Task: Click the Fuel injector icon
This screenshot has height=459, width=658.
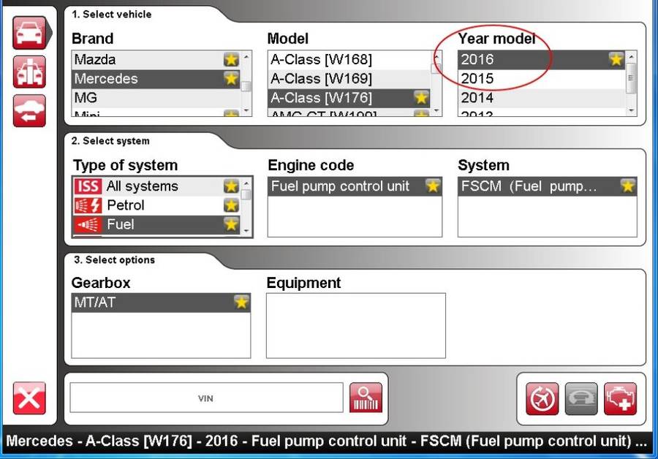Action: pos(88,225)
